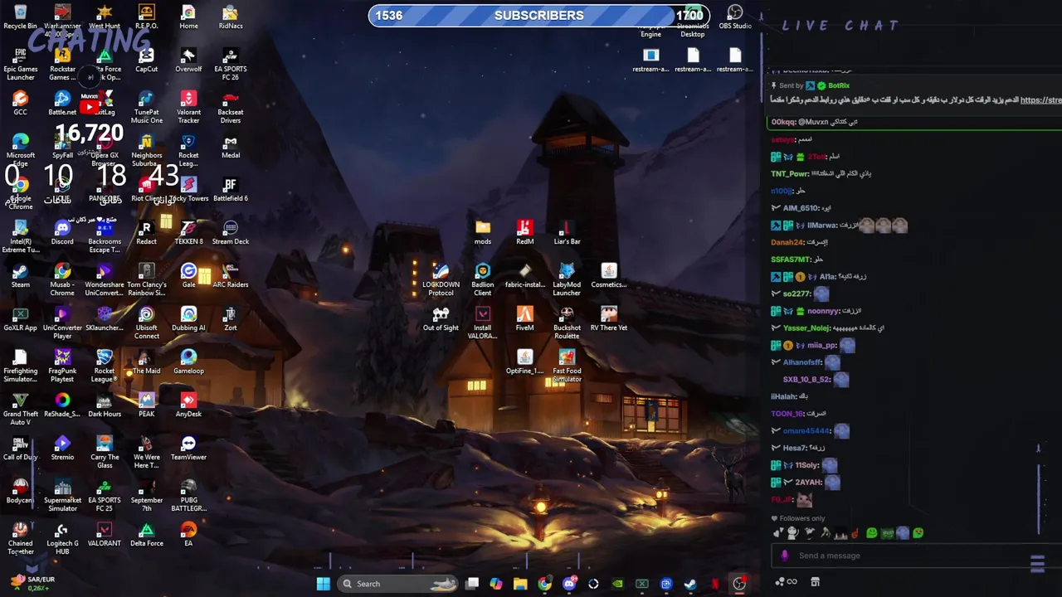Open Supermarket Simulator desktop icon
The width and height of the screenshot is (1062, 597).
pyautogui.click(x=62, y=495)
